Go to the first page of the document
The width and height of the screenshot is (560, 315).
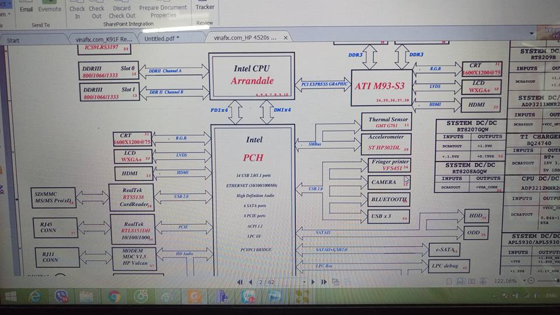coord(240,282)
